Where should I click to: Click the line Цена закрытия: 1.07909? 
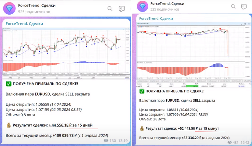click(173, 115)
